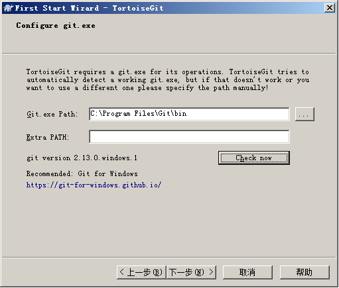Click the left chevron on the 上一步 button
Viewport: 339px width, 288px height.
121,272
